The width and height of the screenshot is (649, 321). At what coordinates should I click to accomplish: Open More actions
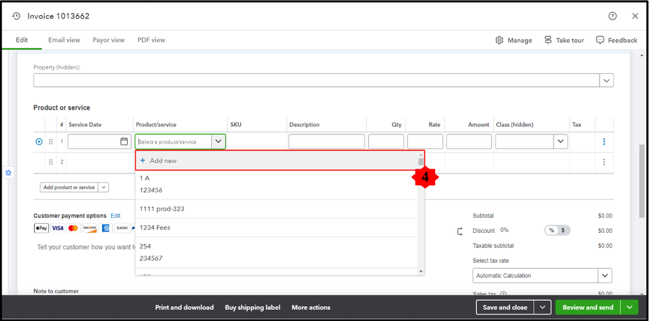tap(311, 307)
